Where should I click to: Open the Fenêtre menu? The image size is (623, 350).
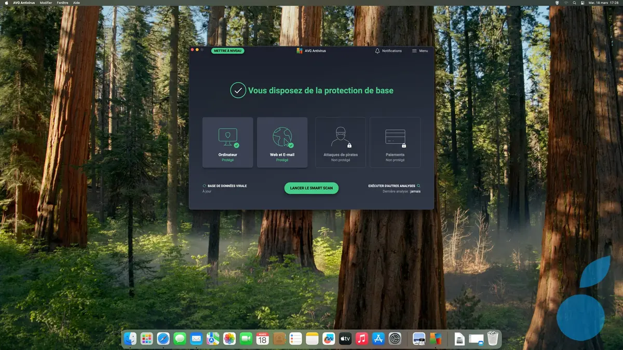pos(62,3)
